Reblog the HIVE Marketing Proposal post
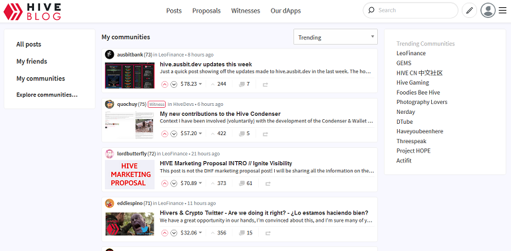 click(267, 184)
